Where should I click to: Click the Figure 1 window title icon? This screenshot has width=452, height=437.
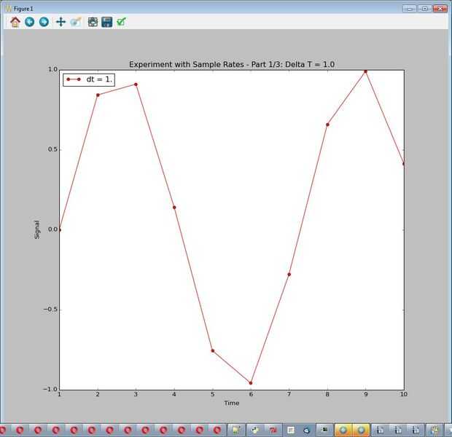tap(8, 9)
